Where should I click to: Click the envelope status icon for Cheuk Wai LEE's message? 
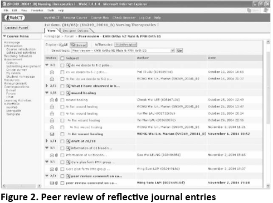point(52,100)
